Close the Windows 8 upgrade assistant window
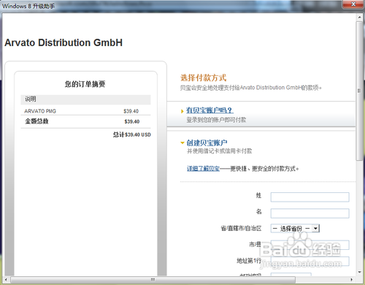Image resolution: width=365 pixels, height=285 pixels. (x=353, y=4)
